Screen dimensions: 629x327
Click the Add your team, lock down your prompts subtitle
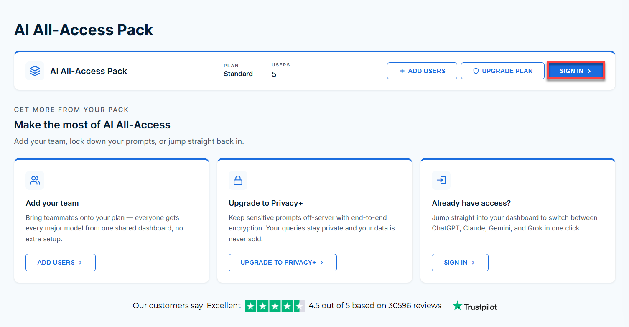tap(129, 141)
